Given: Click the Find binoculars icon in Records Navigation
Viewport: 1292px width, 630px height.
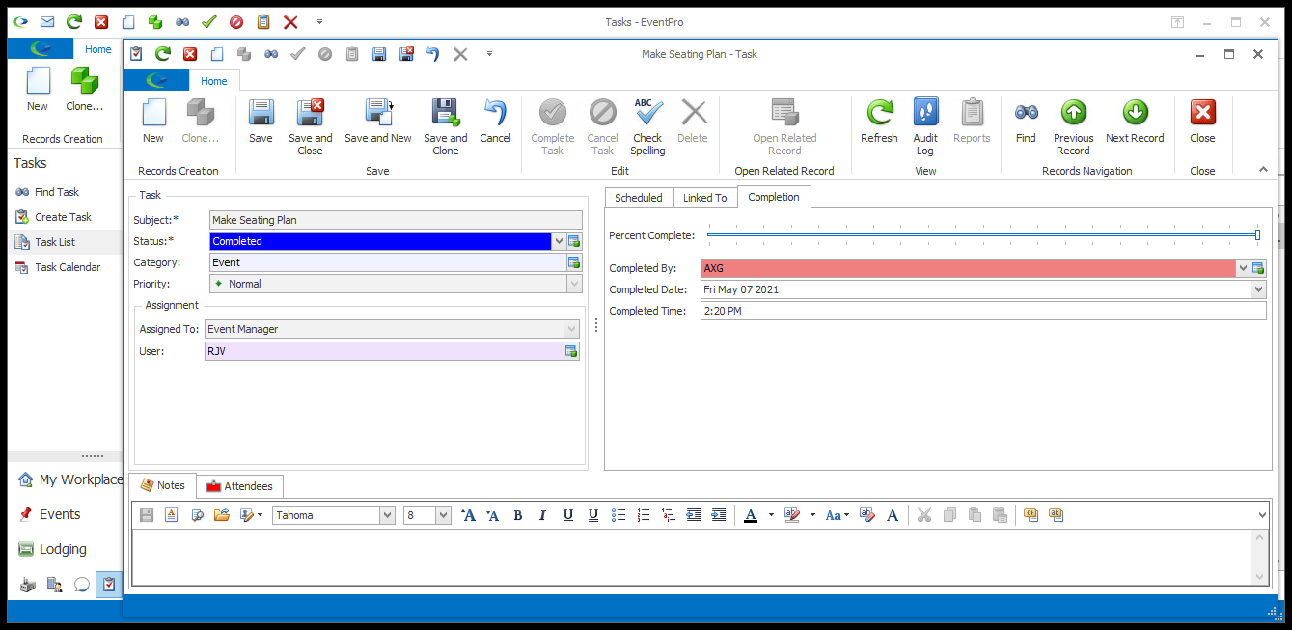Looking at the screenshot, I should tap(1026, 113).
